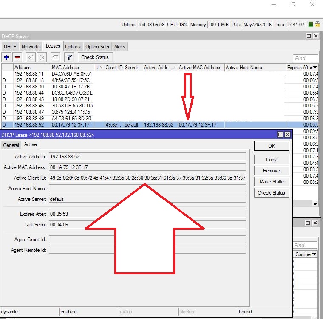Click the OK button
This screenshot has width=323, height=319.
tap(272, 146)
